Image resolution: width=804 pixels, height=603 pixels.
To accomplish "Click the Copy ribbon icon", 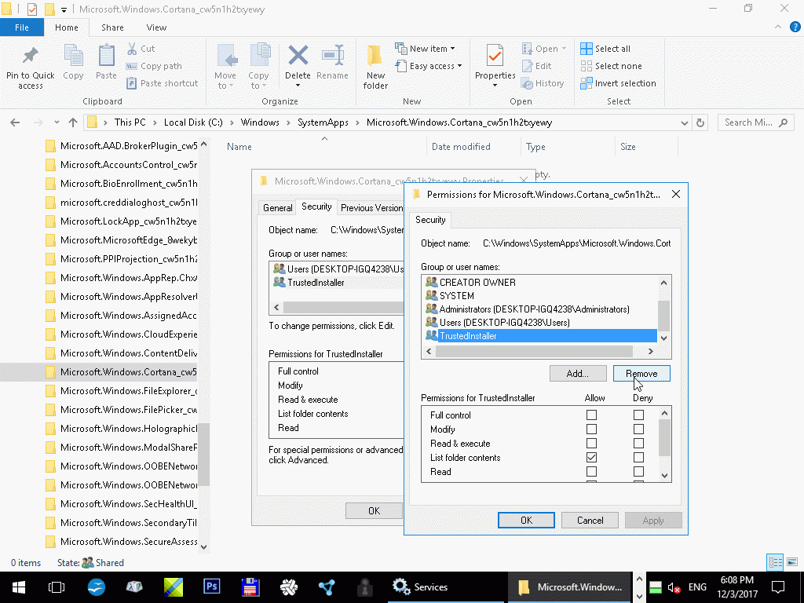I will tap(73, 56).
